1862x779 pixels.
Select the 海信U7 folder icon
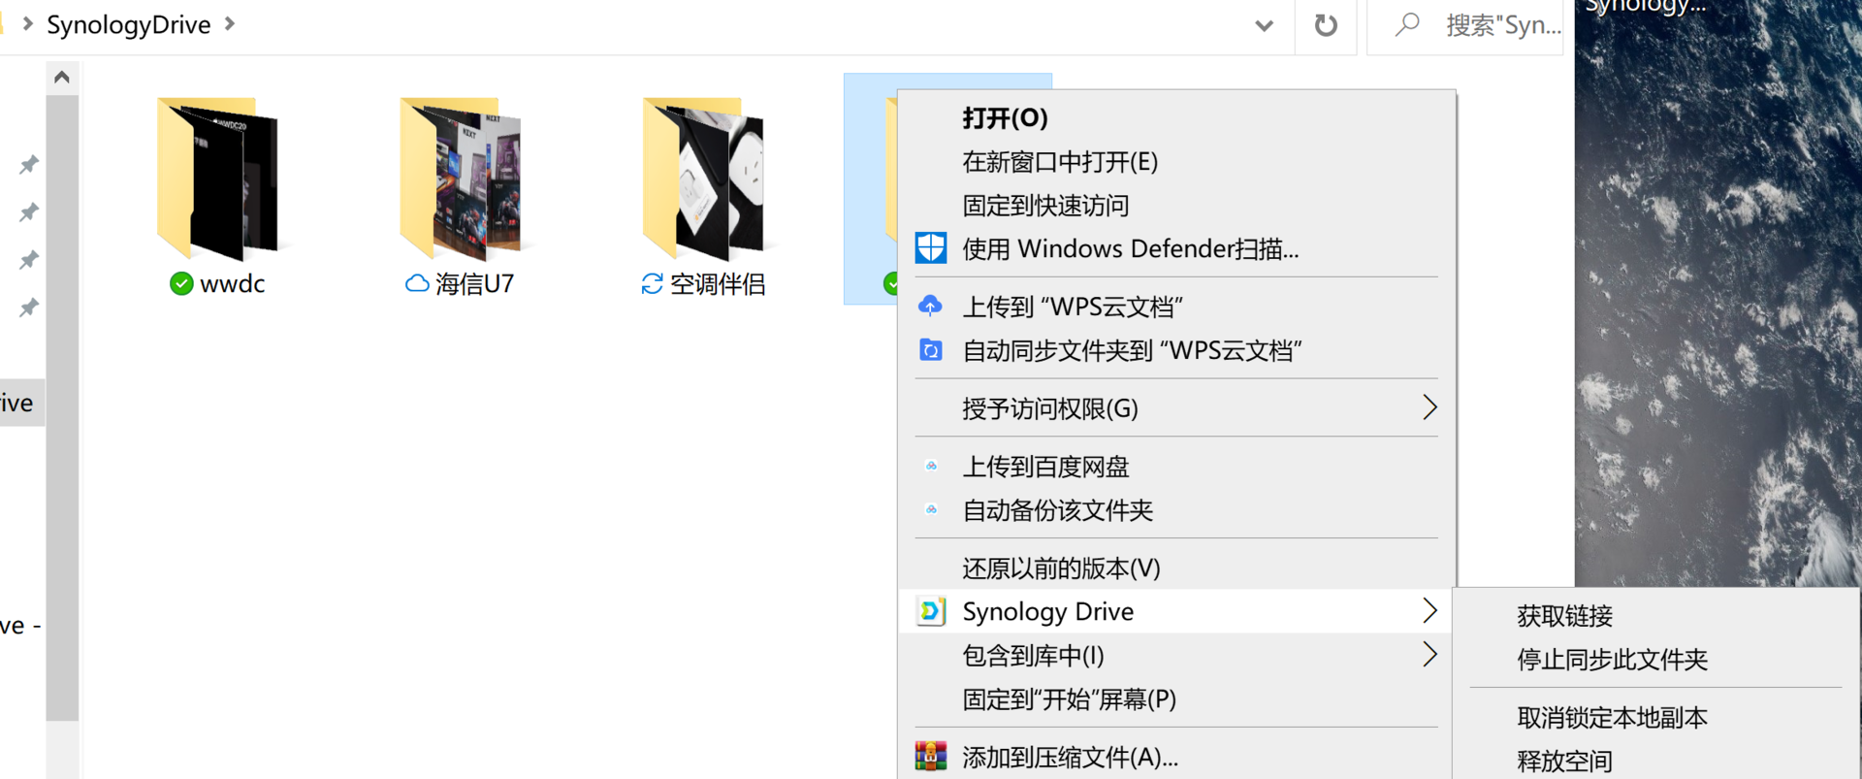click(461, 179)
